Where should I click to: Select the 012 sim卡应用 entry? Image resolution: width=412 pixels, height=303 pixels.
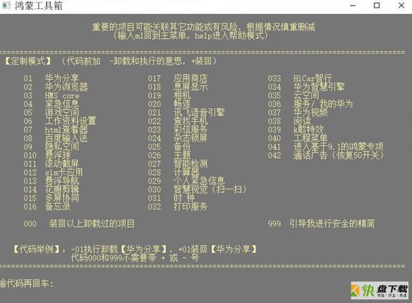point(53,173)
